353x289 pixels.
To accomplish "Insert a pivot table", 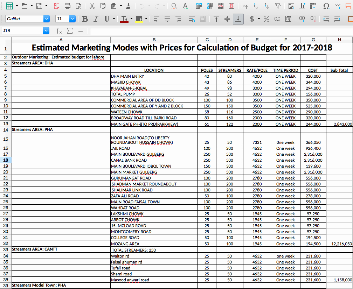I will [313, 6].
